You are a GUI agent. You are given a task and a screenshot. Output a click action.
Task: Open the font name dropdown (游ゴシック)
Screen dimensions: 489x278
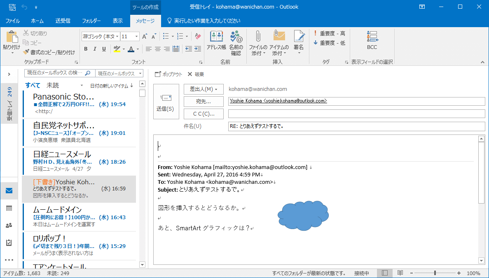coord(117,37)
